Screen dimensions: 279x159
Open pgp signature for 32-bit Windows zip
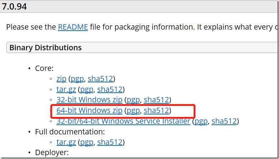coord(133,100)
